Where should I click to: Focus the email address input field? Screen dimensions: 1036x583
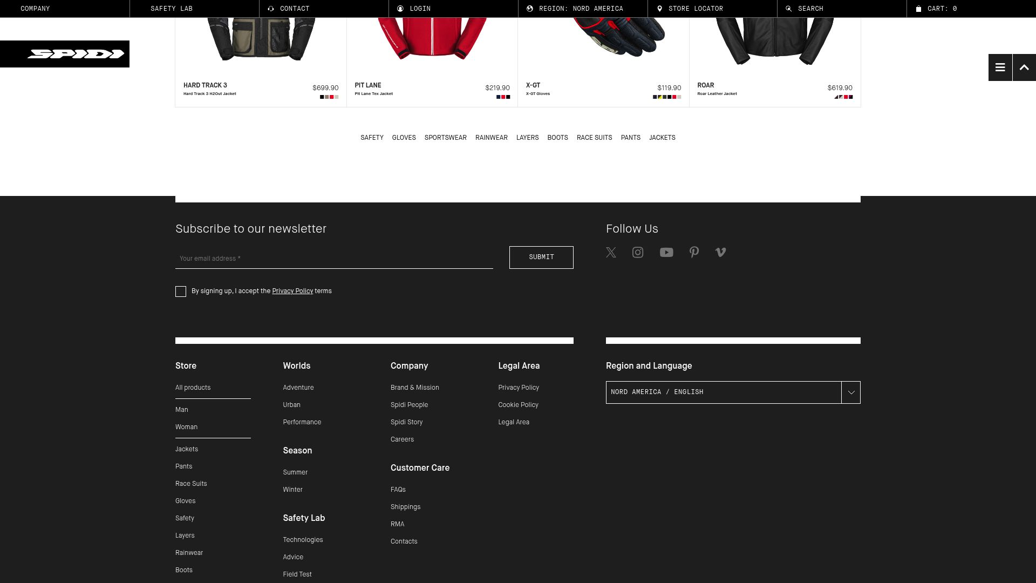tap(334, 259)
